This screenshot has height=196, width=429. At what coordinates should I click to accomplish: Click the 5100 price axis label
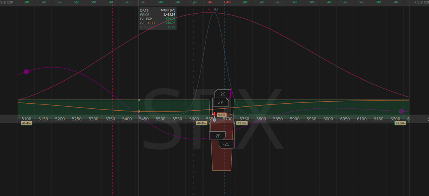(26, 119)
